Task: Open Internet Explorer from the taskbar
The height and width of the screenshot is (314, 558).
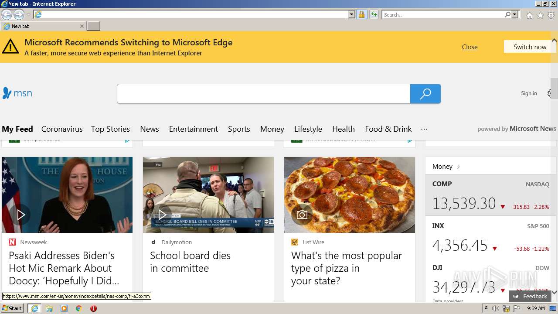Action: click(x=34, y=308)
